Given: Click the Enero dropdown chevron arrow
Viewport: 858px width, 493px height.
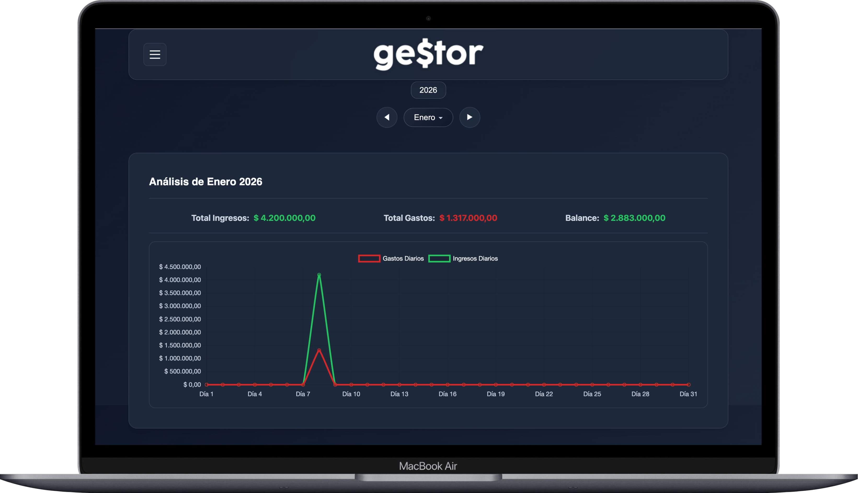Looking at the screenshot, I should click(441, 118).
